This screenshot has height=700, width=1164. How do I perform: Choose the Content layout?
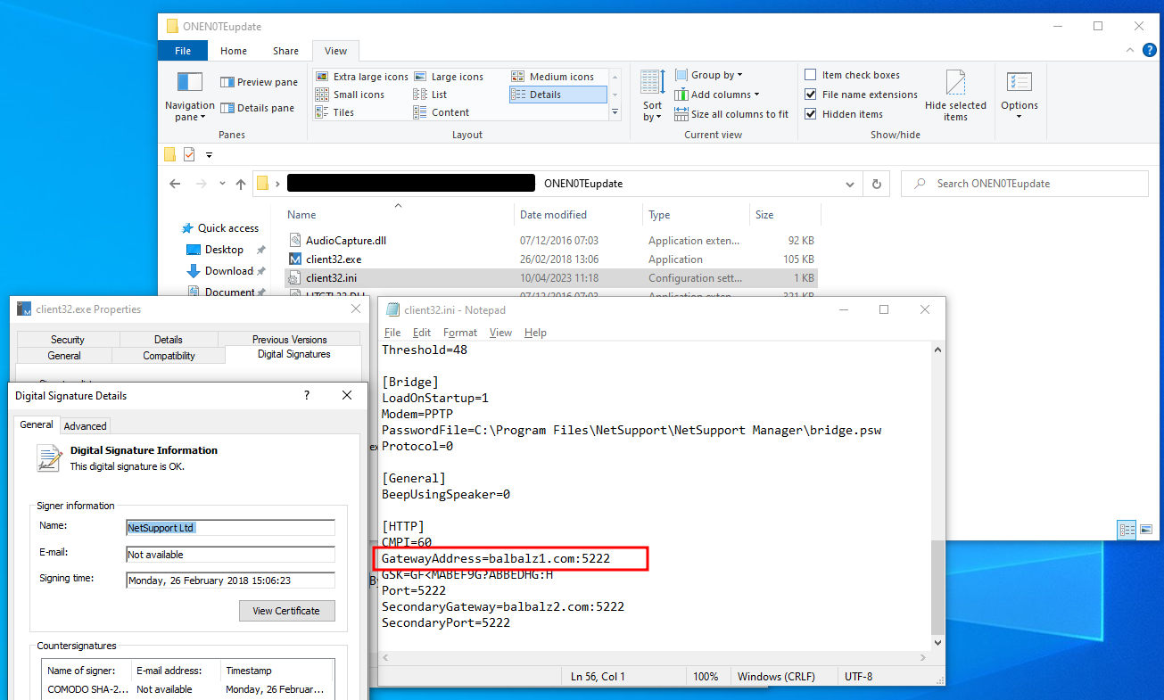(x=442, y=112)
